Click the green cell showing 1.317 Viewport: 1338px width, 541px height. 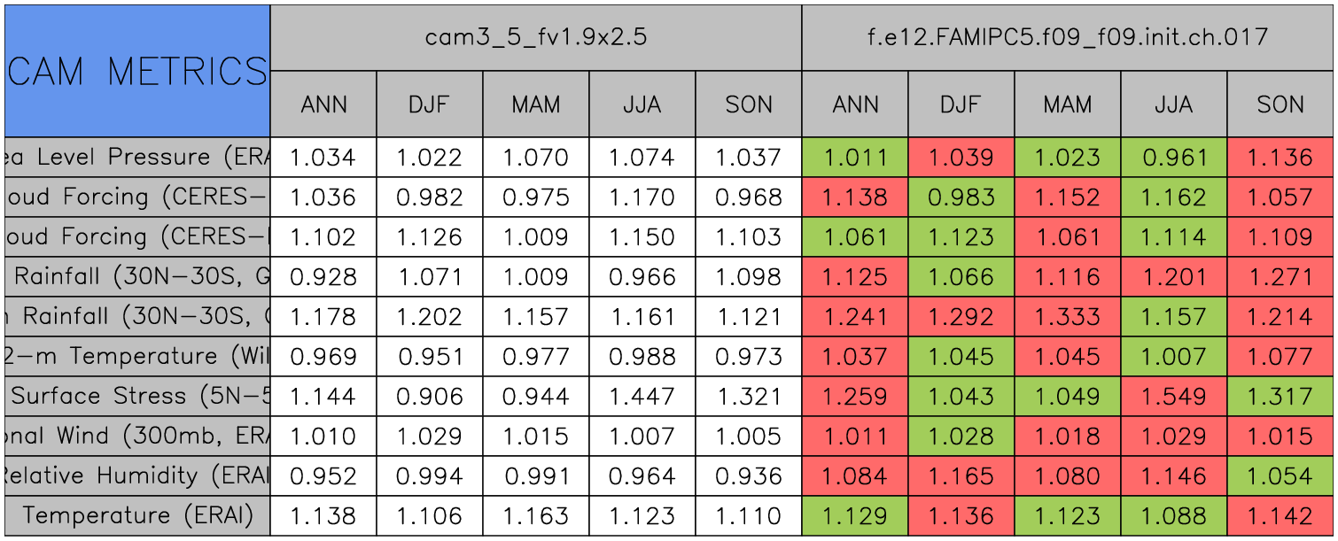point(1280,396)
